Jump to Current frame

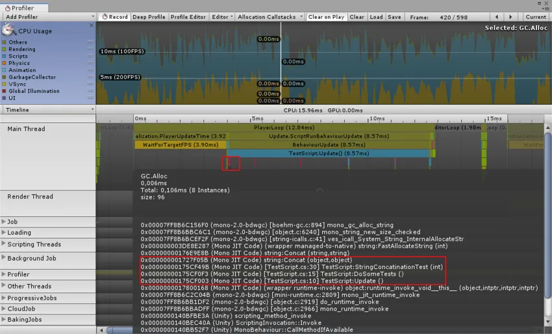(x=536, y=16)
